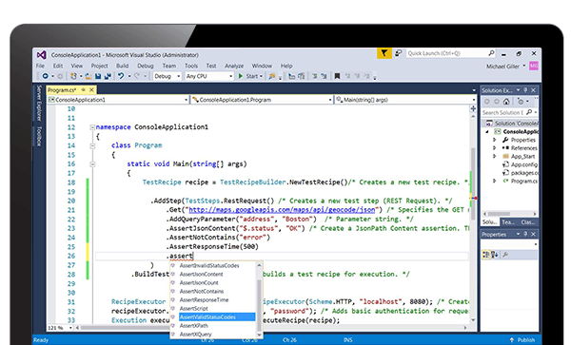
Task: Open the Server Explorer side tab
Action: click(39, 104)
